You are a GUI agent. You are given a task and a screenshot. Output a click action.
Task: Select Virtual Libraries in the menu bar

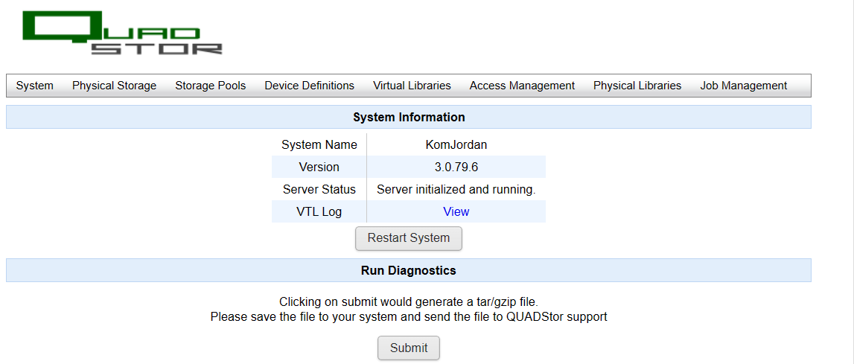(412, 86)
